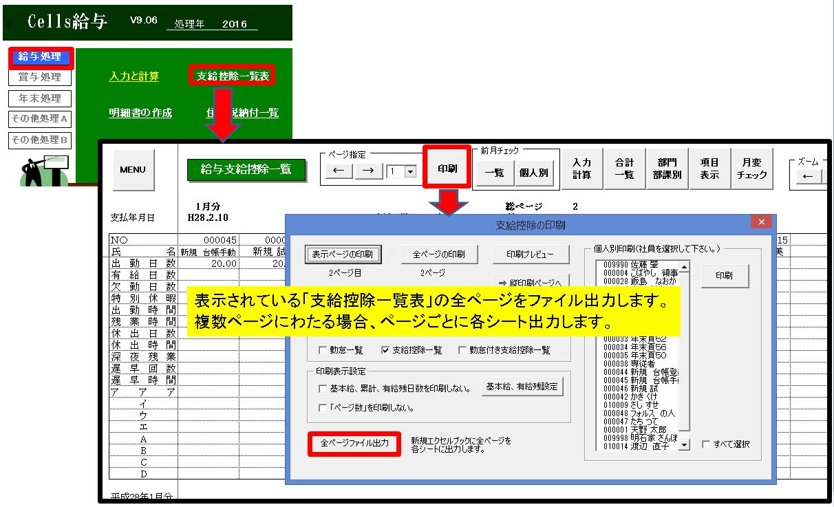Click the 前月チェック 一覧 button

(494, 173)
